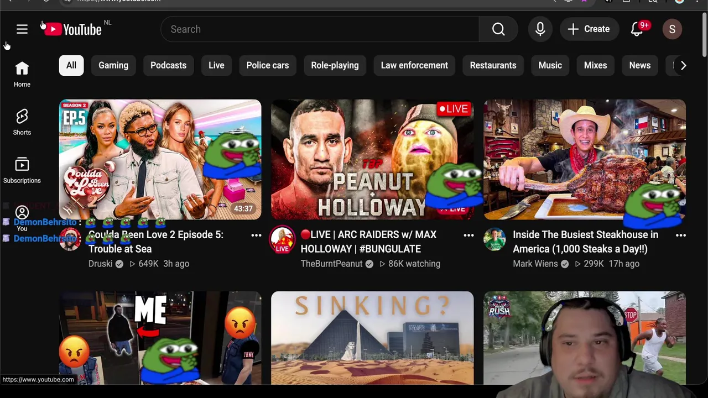Open options for Busiest Steakhouse video
The image size is (708, 398).
tap(681, 235)
